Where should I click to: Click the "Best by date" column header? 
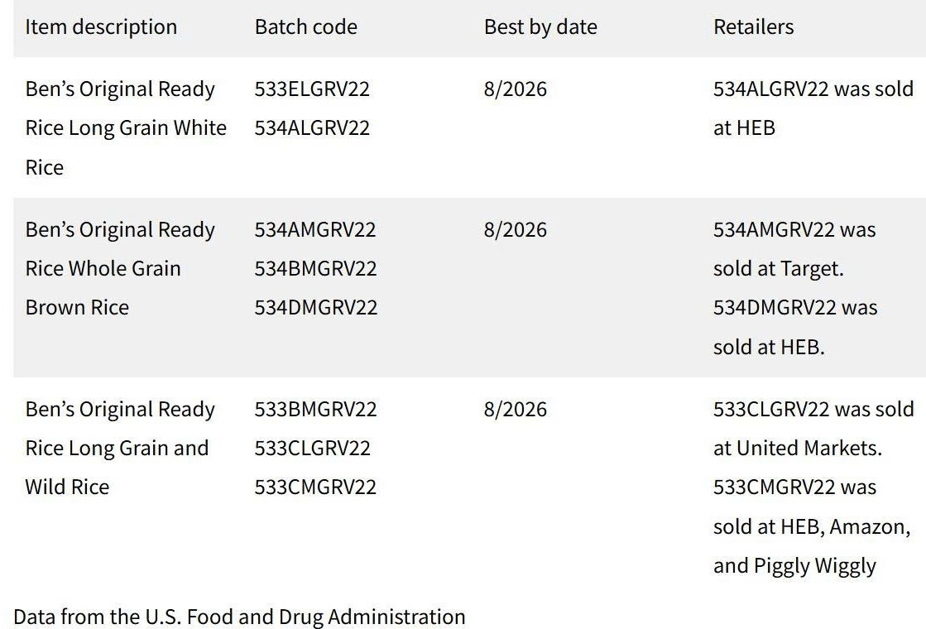pyautogui.click(x=540, y=26)
